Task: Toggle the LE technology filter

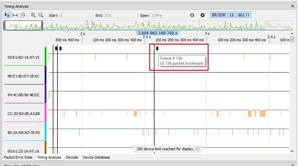Action: pyautogui.click(x=232, y=15)
